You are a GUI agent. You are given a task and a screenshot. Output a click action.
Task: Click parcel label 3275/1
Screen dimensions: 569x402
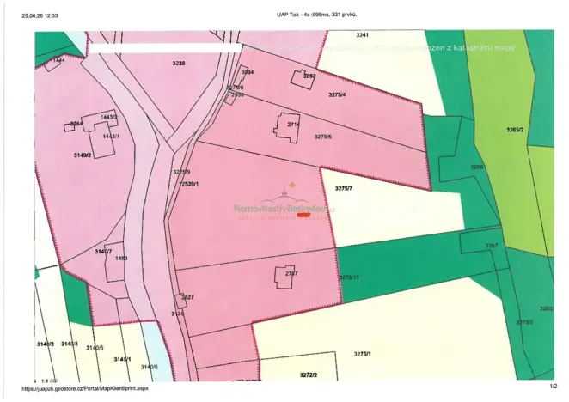pyautogui.click(x=362, y=354)
